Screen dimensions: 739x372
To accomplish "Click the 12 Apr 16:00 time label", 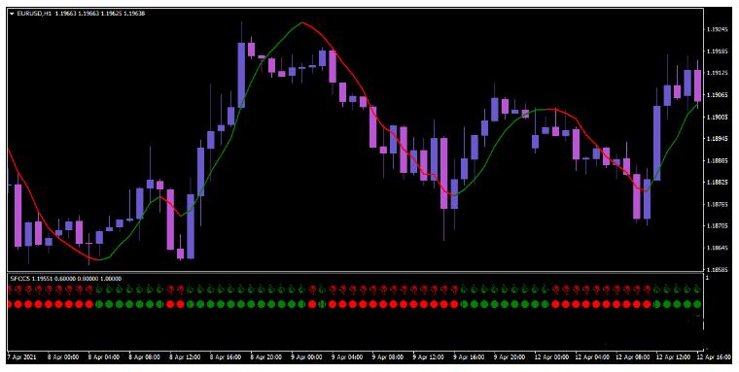I will point(713,357).
